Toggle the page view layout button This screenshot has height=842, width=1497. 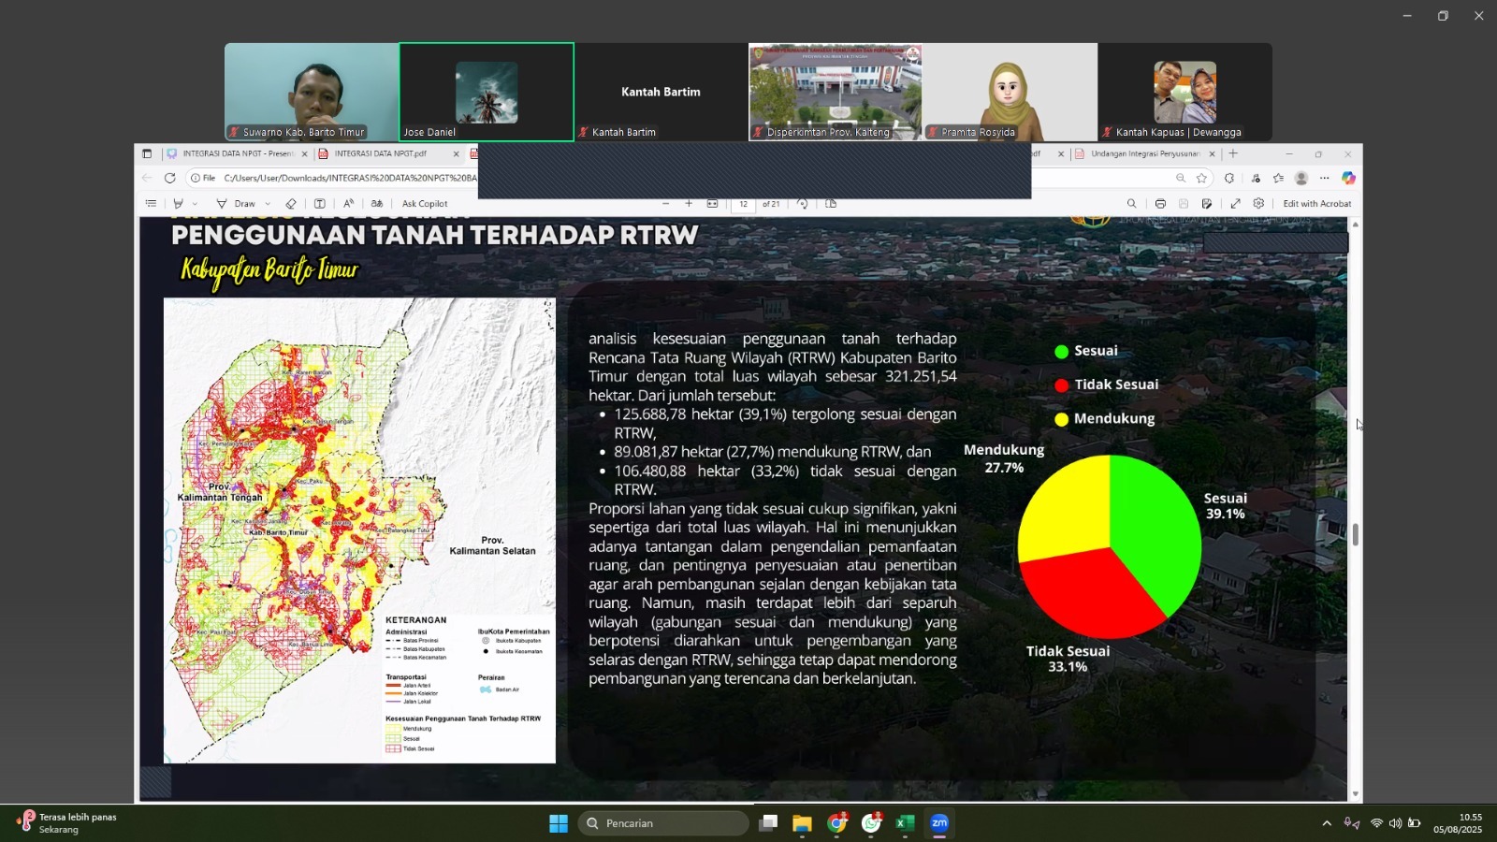point(831,204)
